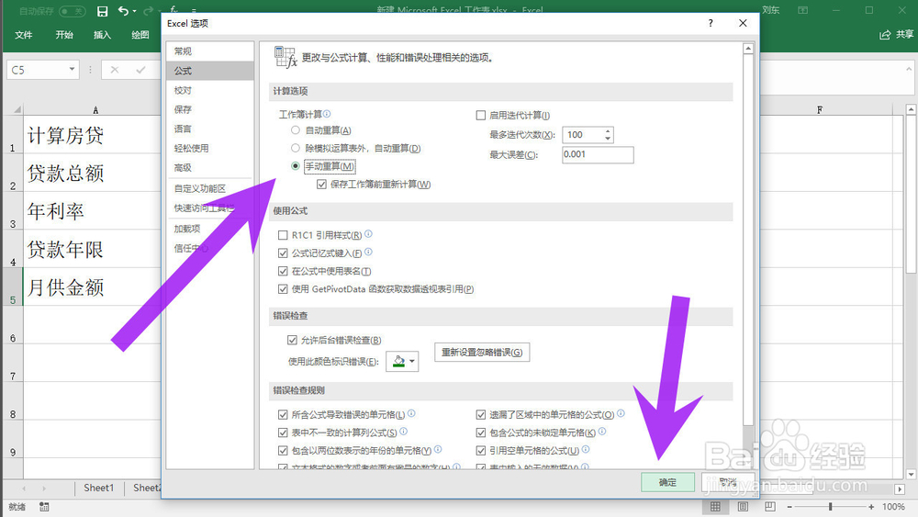Image resolution: width=918 pixels, height=517 pixels.
Task: Switch to Page Layout view icon
Action: click(743, 507)
